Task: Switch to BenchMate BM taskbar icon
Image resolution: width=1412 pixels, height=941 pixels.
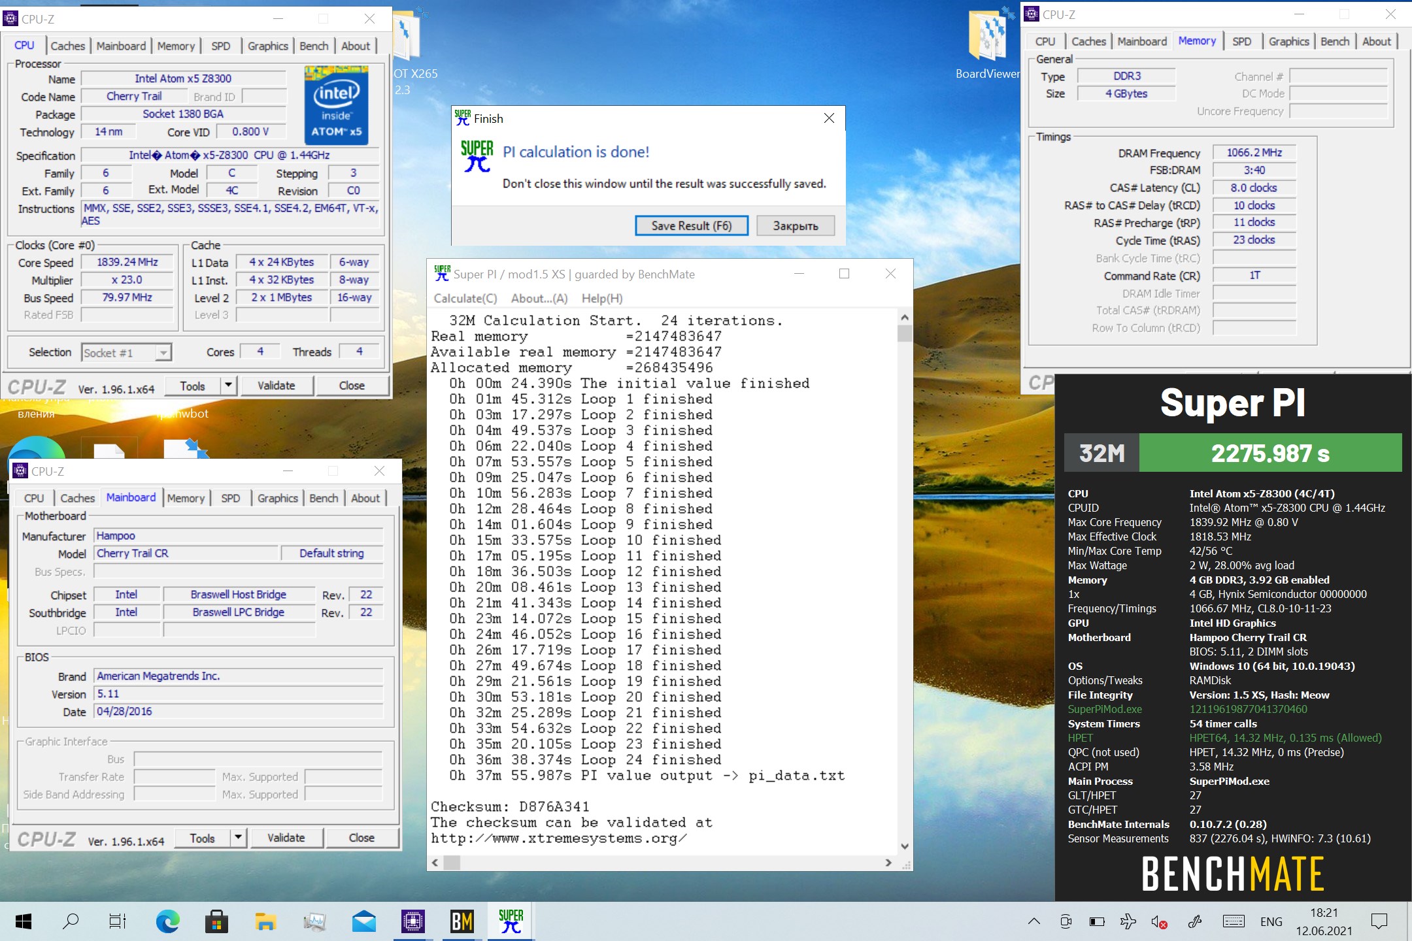Action: click(462, 921)
